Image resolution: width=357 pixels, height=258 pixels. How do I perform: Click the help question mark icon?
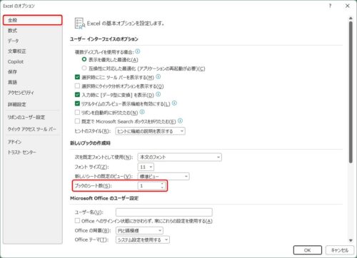(330, 6)
